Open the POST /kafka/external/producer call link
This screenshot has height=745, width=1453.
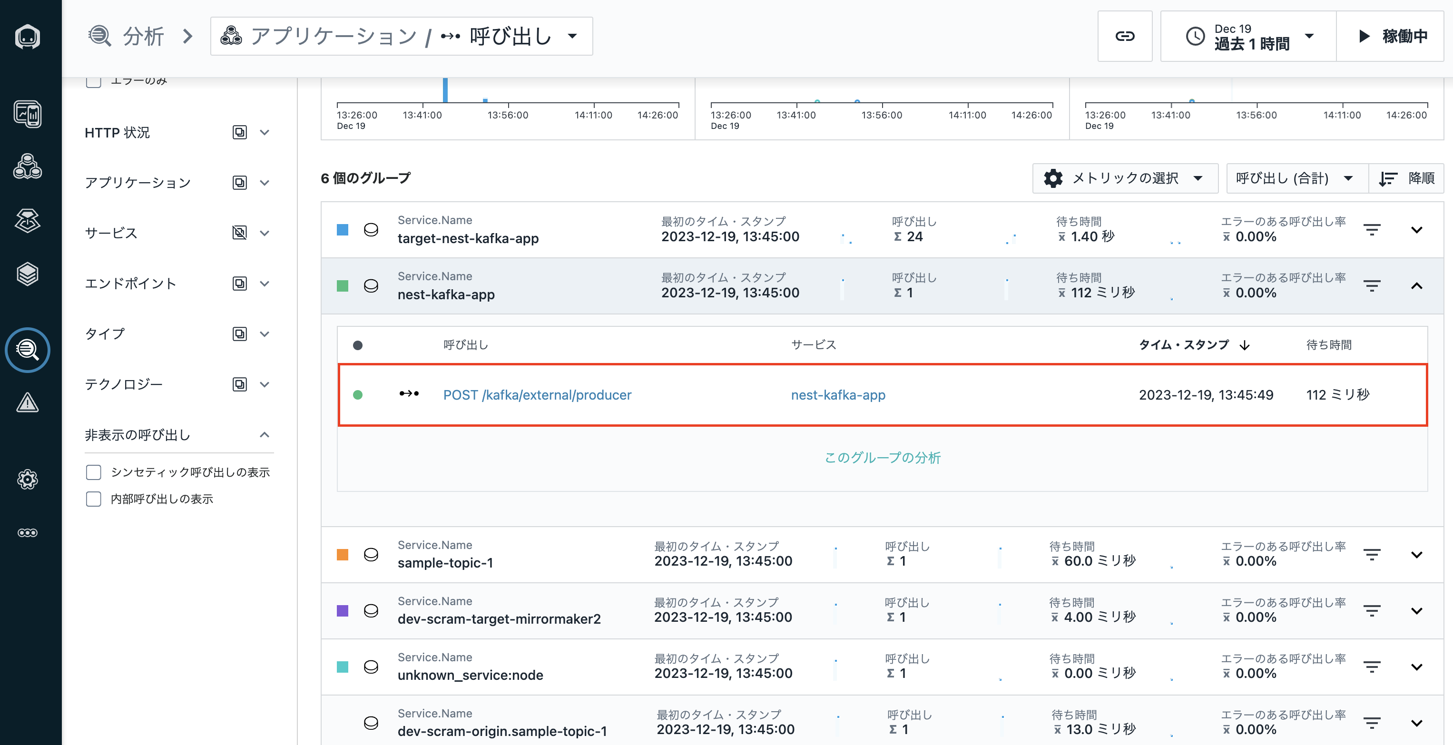[x=537, y=395]
